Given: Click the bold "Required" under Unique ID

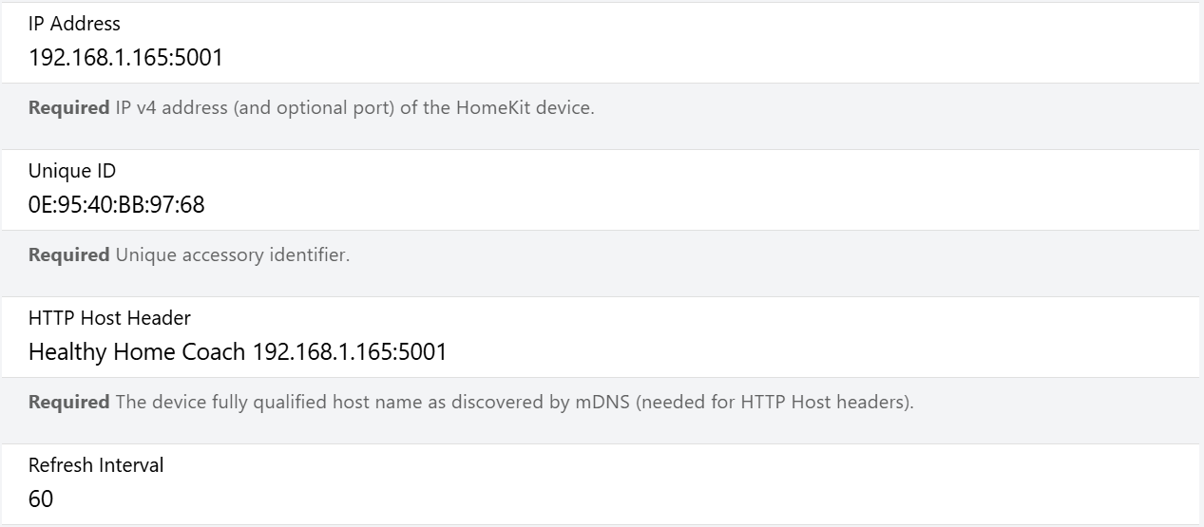Looking at the screenshot, I should 68,255.
